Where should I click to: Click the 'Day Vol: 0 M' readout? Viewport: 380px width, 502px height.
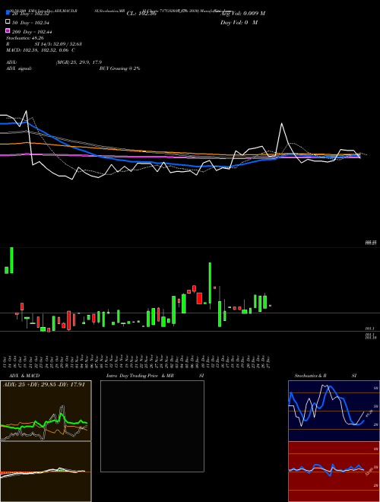[239, 22]
